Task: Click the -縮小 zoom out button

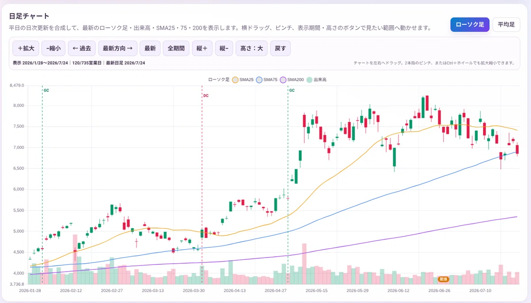Action: [x=54, y=48]
